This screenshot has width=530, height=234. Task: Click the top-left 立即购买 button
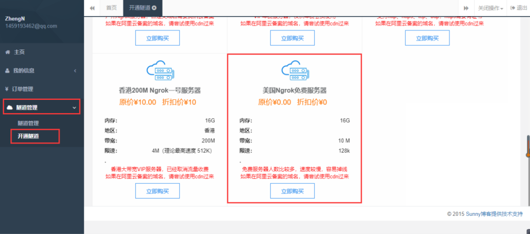158,38
